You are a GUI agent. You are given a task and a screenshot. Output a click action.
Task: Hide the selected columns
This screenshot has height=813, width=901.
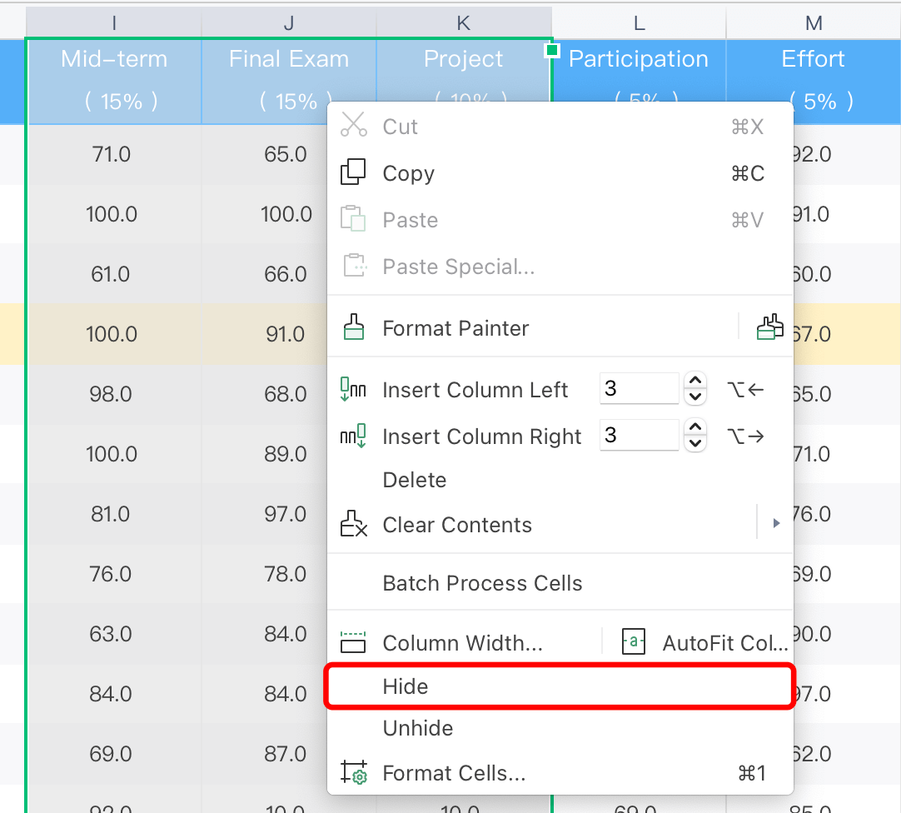pos(406,686)
